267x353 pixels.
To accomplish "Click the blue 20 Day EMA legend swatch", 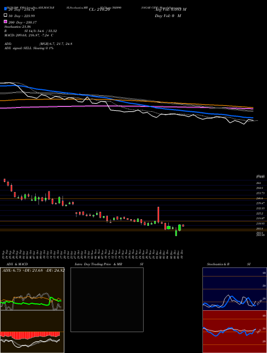I will (5, 9).
